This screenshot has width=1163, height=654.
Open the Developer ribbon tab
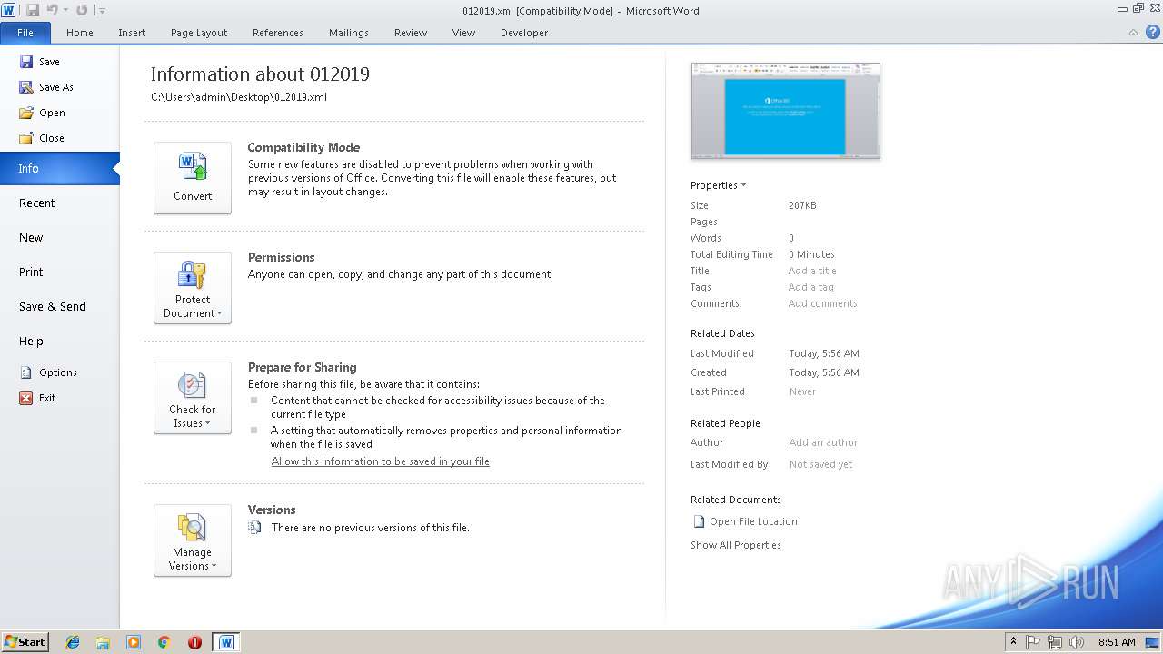[x=524, y=33]
